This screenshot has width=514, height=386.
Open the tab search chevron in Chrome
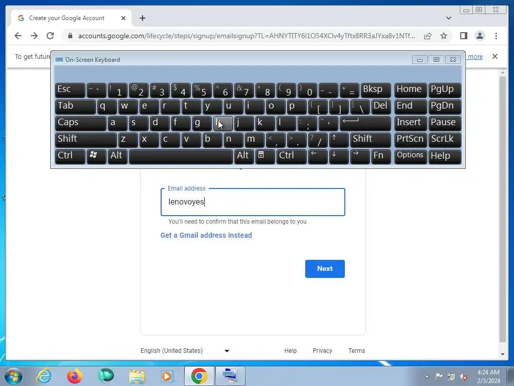coord(448,18)
